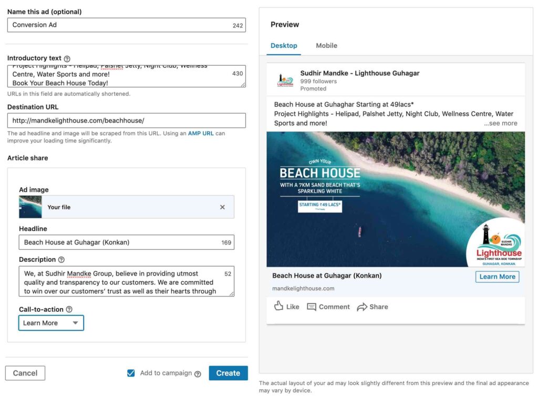
Task: Click the Lighthouse Guhagar profile logo
Action: (285, 80)
